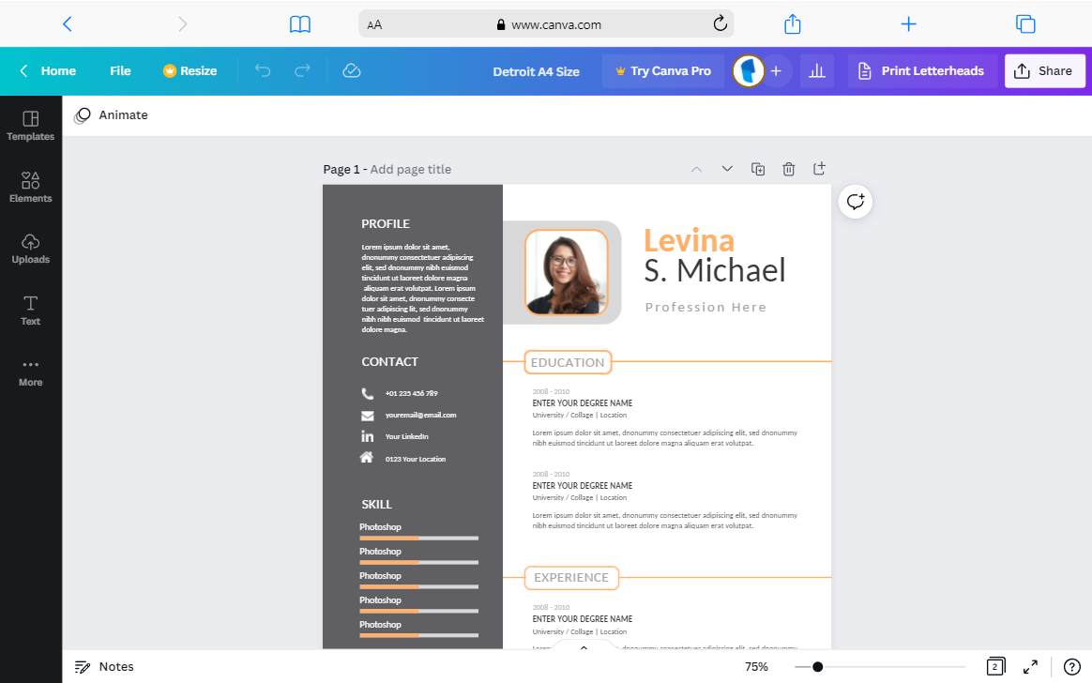The image size is (1092, 683).
Task: Toggle the grid view page counter
Action: (996, 666)
